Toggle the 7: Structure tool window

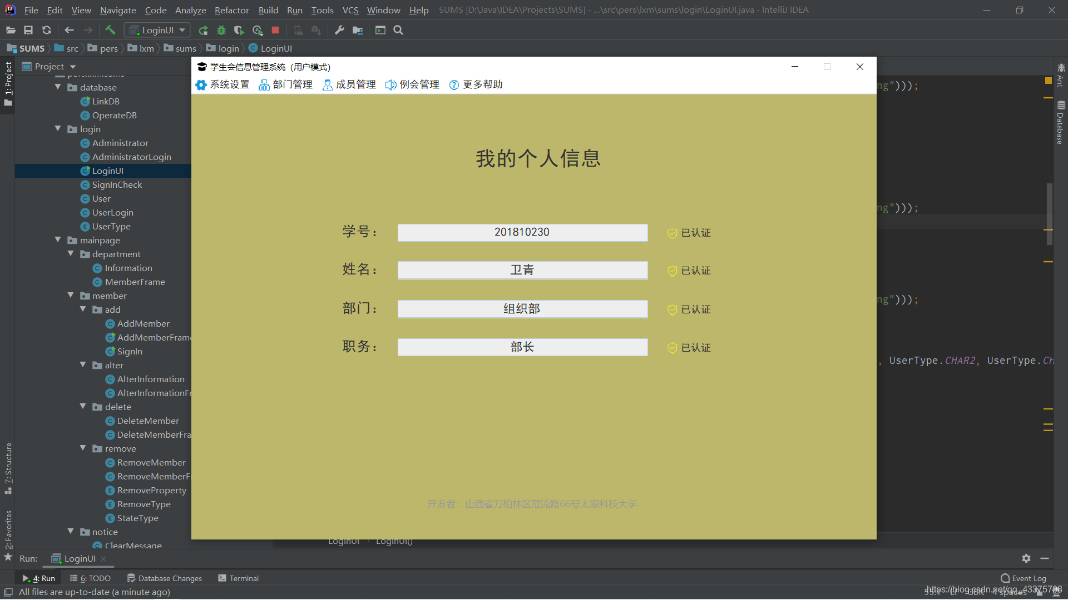(x=8, y=467)
